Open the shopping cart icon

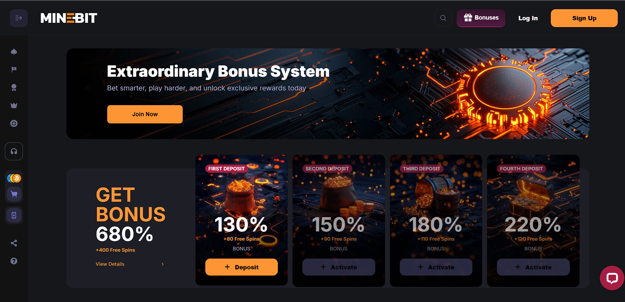(x=14, y=194)
